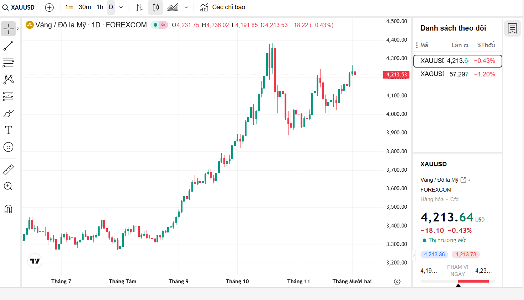Expand the chart type dropdown arrow
Screen dimensions: 524x300
point(186,7)
